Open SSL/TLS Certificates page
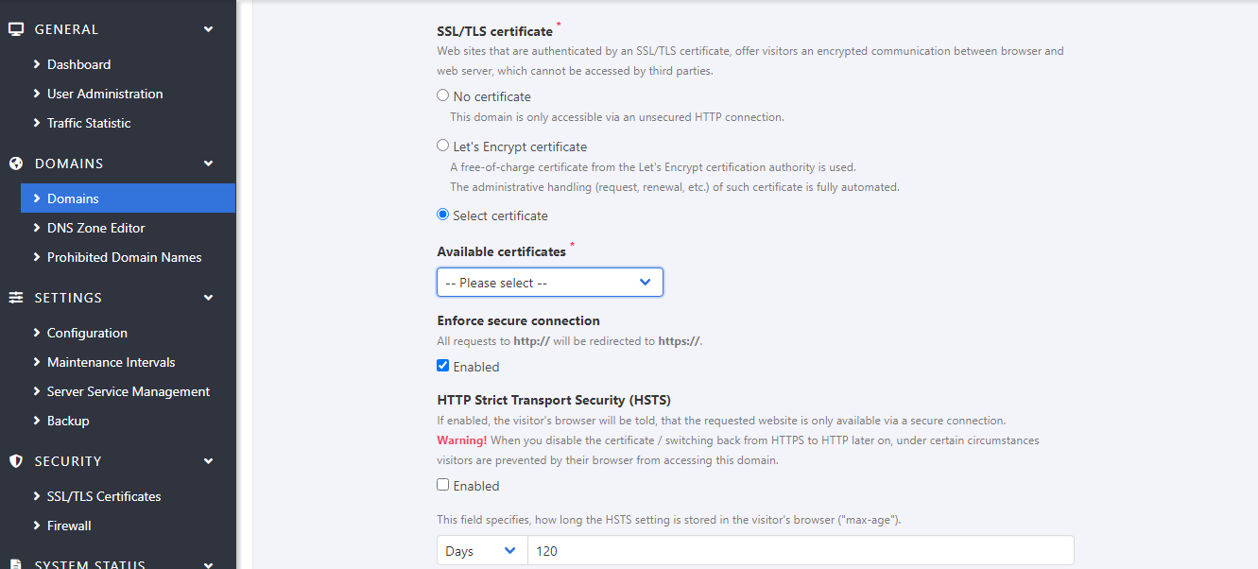 click(104, 496)
